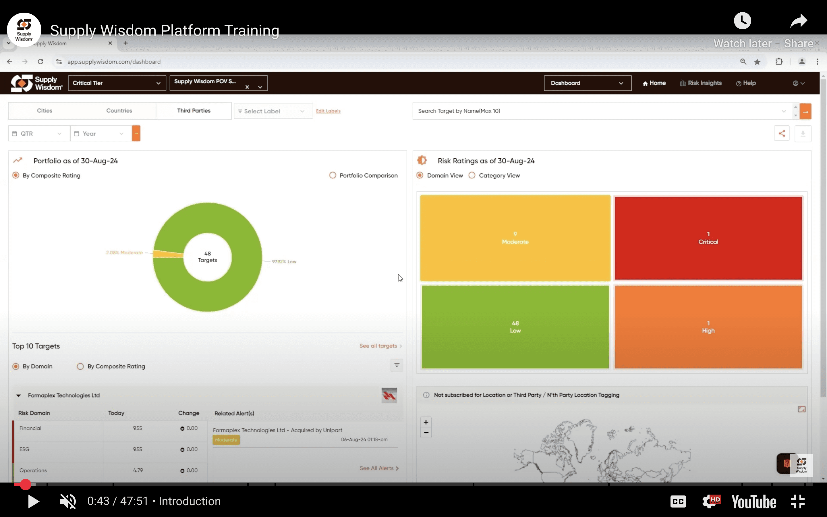Open a new browser tab

point(126,43)
